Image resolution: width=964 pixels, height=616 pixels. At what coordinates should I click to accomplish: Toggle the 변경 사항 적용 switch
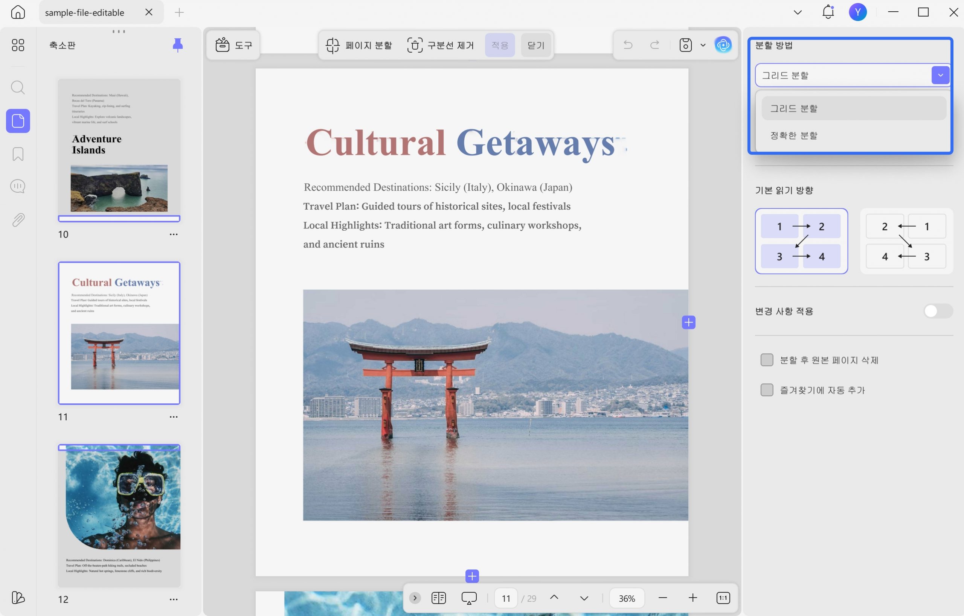(x=938, y=311)
